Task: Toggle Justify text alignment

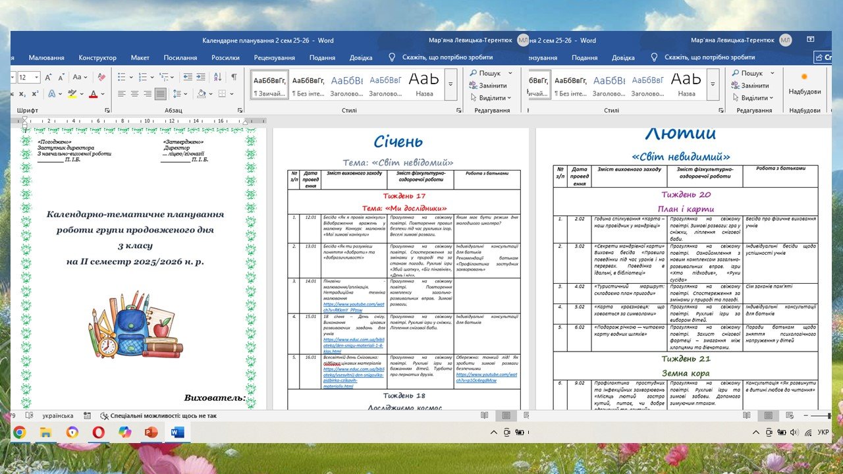Action: 161,94
